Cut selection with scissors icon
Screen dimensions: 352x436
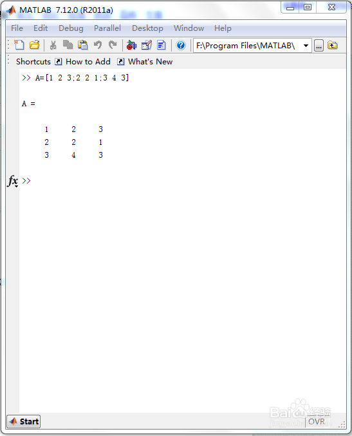pos(53,45)
